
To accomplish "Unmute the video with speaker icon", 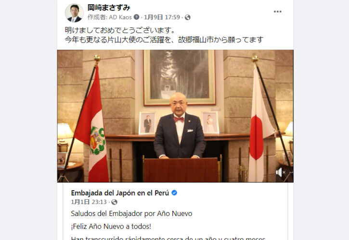I will [281, 172].
